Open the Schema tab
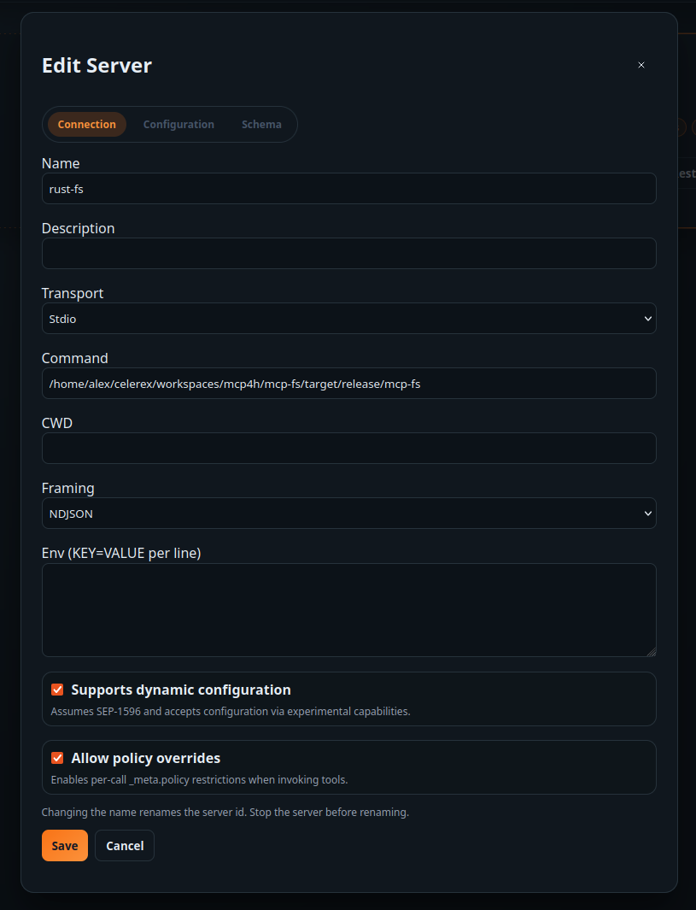696x910 pixels. pyautogui.click(x=261, y=124)
